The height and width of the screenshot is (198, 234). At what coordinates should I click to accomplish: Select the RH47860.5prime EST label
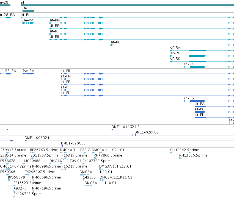(108, 155)
